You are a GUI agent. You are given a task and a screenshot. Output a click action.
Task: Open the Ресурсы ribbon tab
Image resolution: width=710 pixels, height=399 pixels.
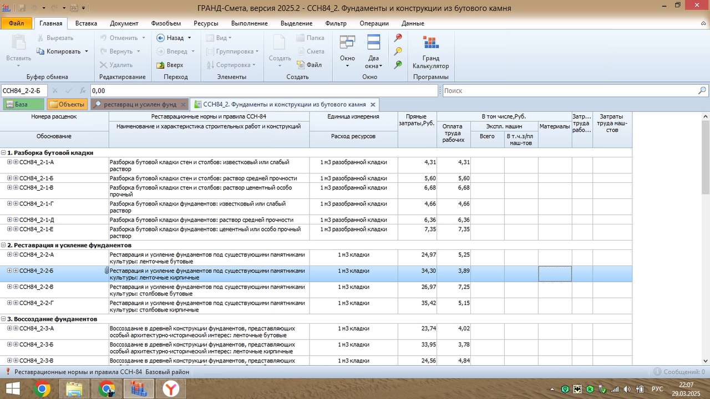coord(206,23)
